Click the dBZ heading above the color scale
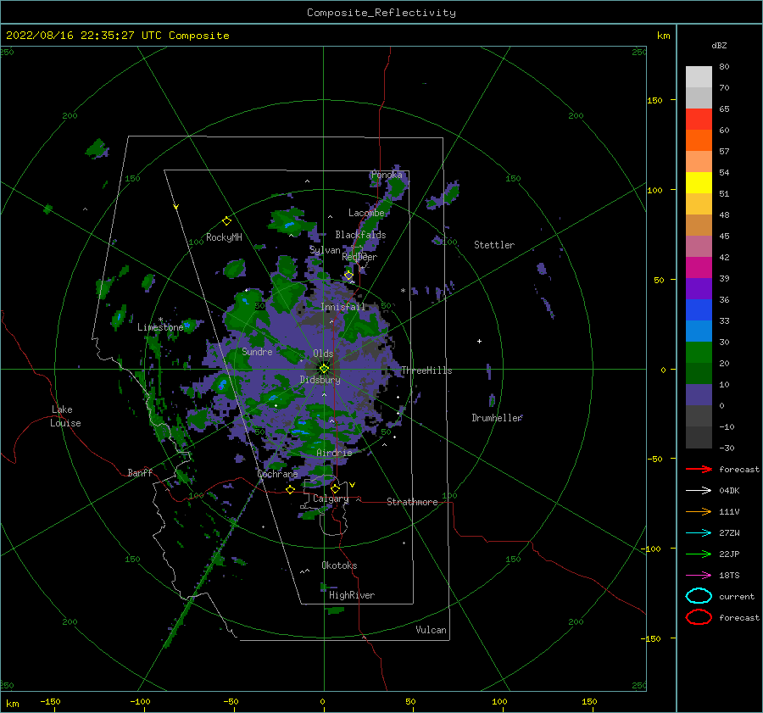The height and width of the screenshot is (713, 763). coord(719,45)
